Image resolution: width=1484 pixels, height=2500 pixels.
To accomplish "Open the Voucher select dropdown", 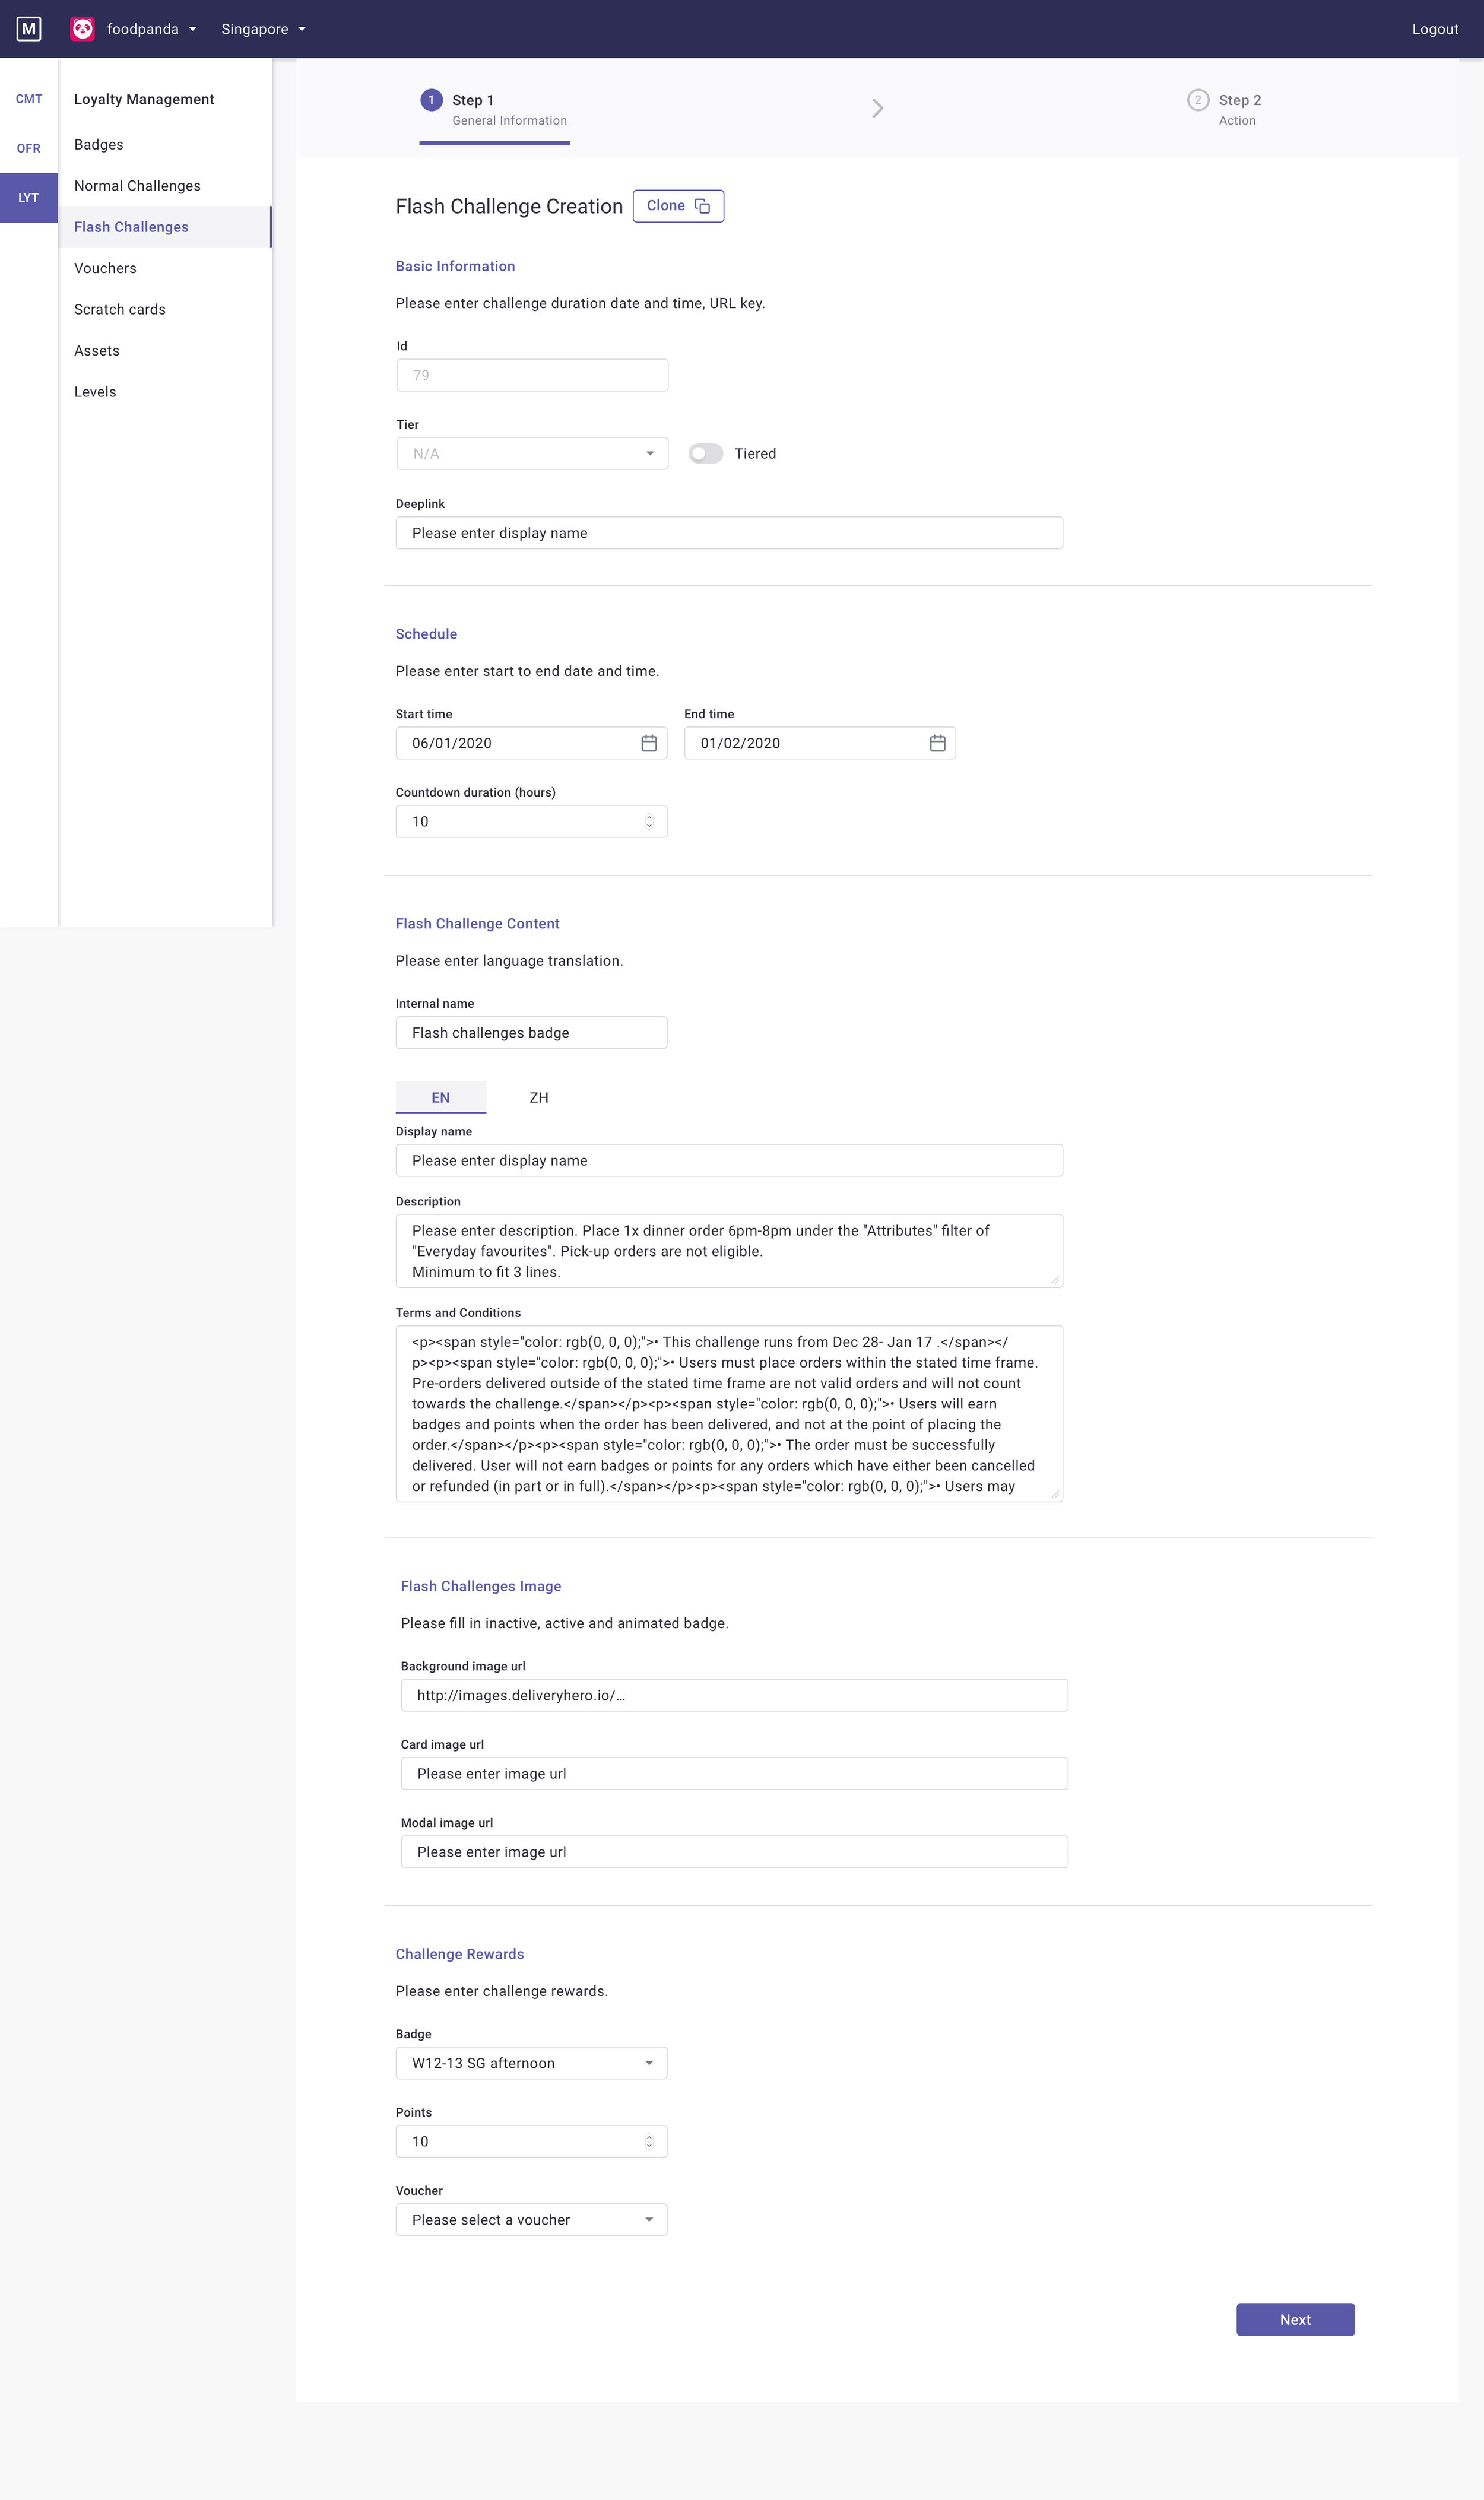I will (x=531, y=2220).
